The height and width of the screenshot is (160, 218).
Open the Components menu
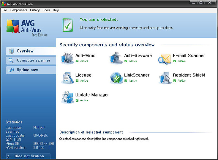[18, 10]
